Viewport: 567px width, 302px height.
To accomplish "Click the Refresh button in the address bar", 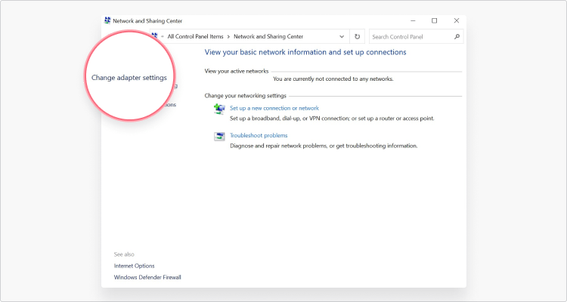I will click(x=358, y=36).
